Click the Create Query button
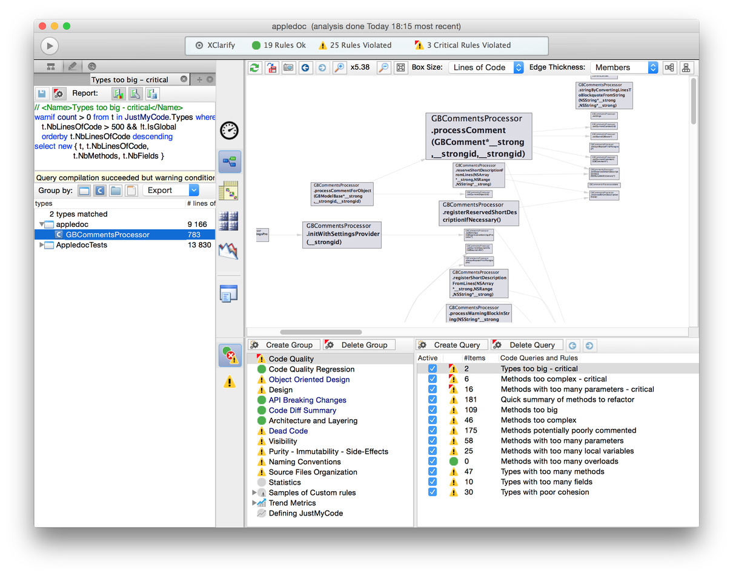The height and width of the screenshot is (576, 733). pyautogui.click(x=450, y=345)
